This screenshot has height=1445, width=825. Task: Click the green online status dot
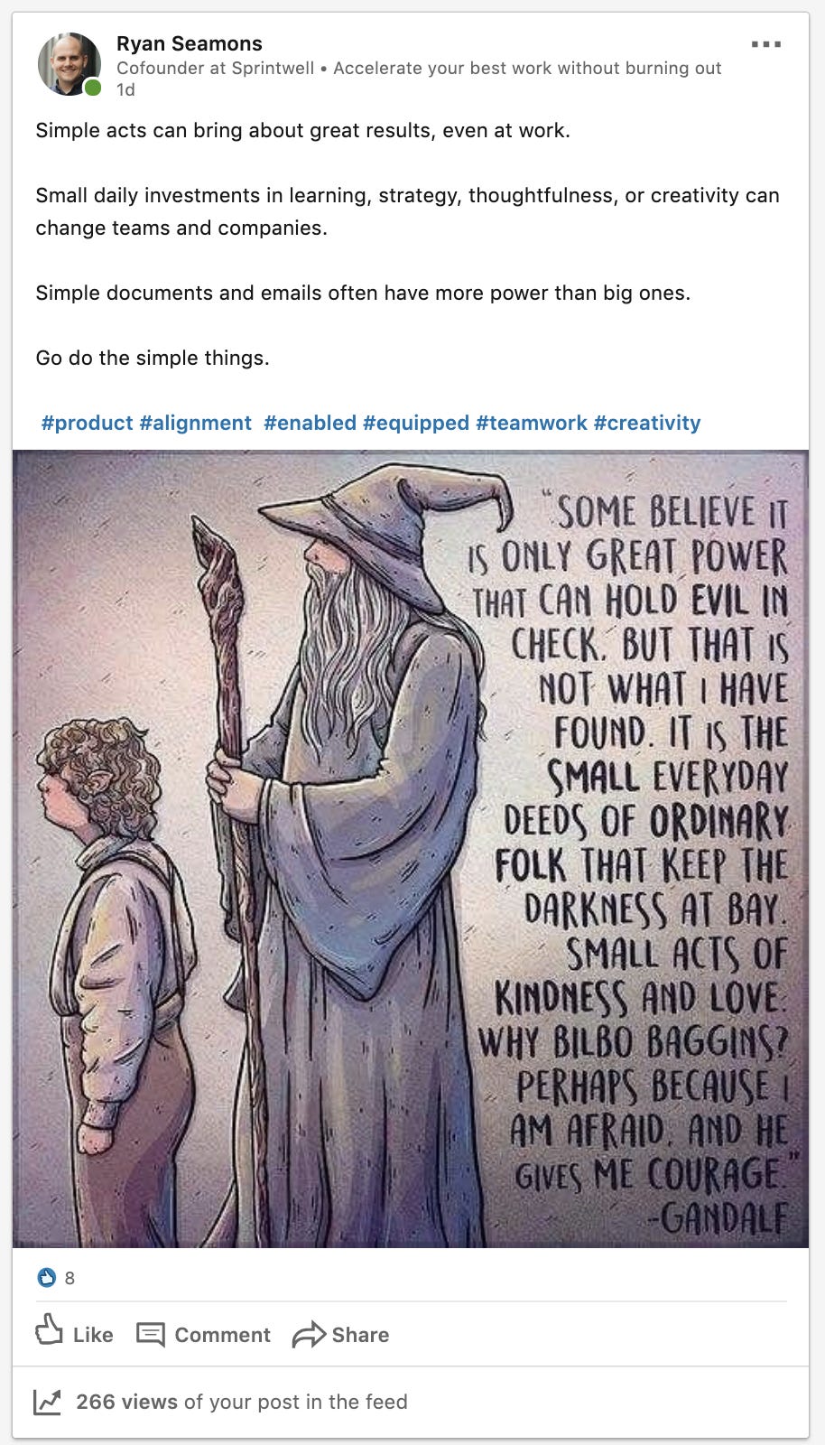pos(92,87)
